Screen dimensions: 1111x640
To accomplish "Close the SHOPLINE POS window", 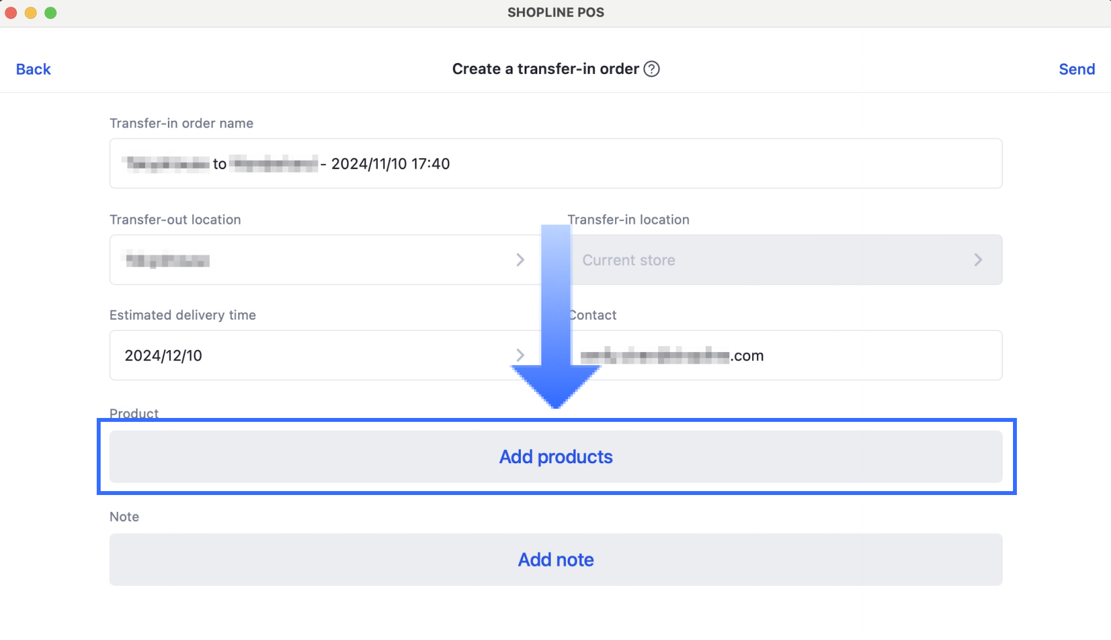I will pyautogui.click(x=11, y=13).
